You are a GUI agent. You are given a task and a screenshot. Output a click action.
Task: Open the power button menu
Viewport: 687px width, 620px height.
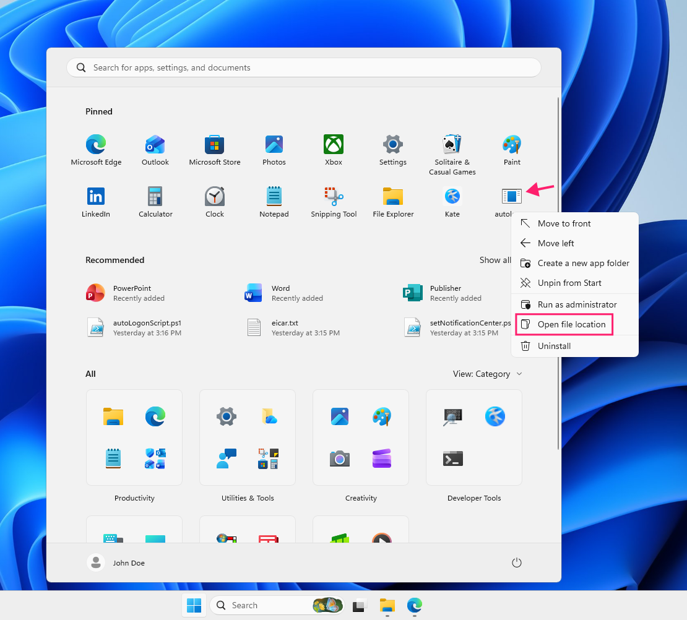point(517,562)
